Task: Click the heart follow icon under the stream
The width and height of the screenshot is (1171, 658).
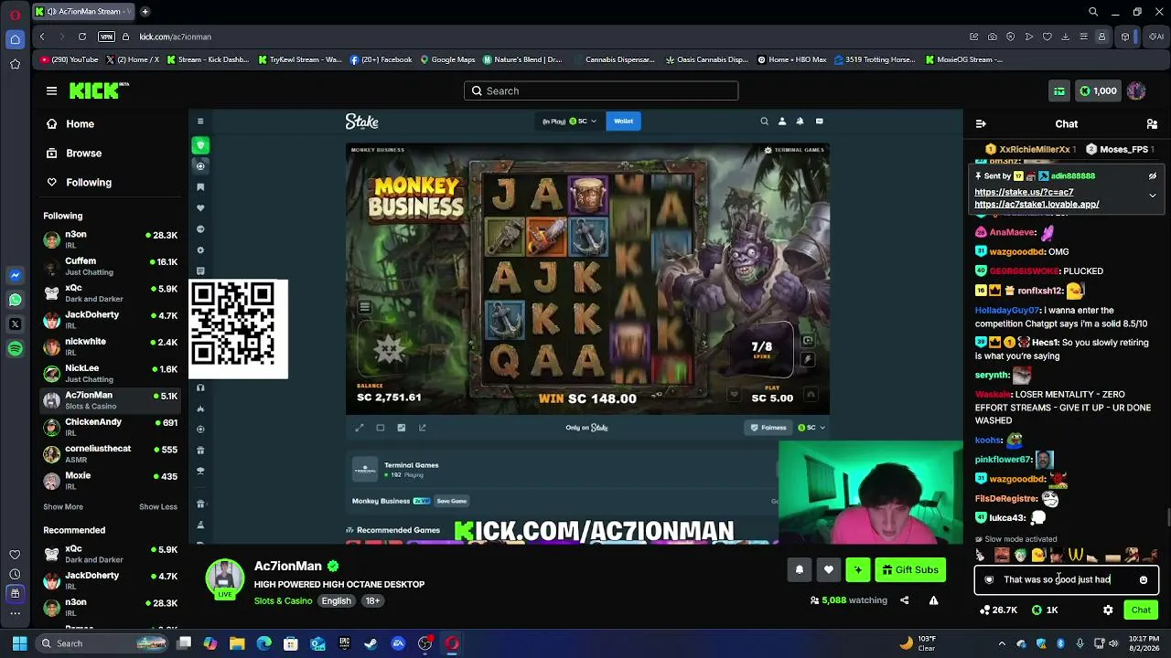Action: tap(829, 569)
